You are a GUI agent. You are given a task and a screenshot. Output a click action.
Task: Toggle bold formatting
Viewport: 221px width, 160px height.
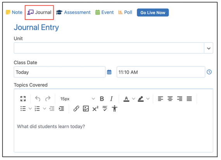tap(102, 99)
